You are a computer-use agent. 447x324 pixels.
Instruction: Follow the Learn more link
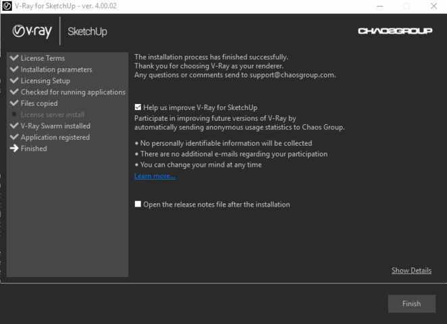pos(155,175)
